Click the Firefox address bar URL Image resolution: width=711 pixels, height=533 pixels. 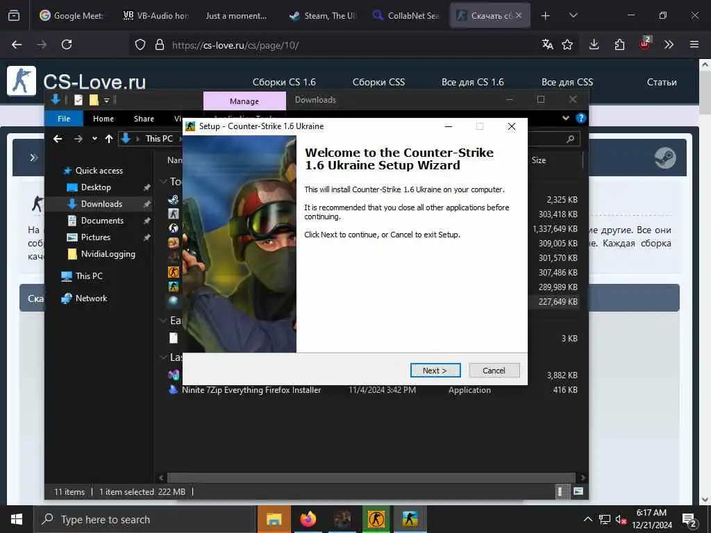tap(235, 45)
